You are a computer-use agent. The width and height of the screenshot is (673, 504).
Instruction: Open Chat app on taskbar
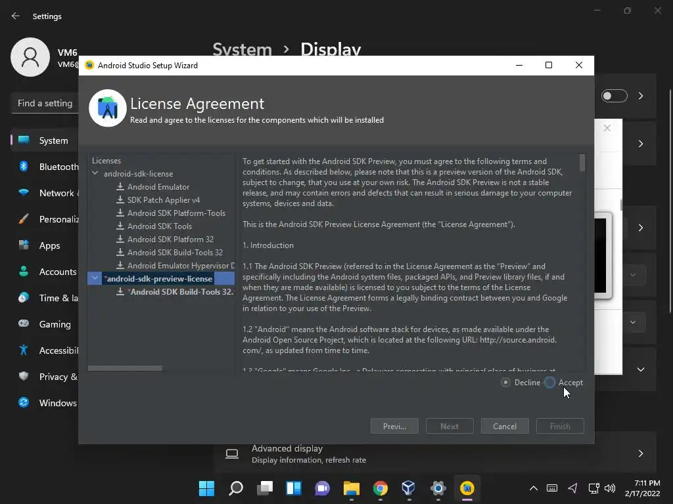click(322, 488)
